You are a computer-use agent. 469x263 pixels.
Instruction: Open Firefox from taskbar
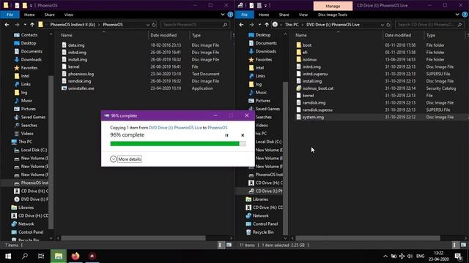(x=75, y=256)
